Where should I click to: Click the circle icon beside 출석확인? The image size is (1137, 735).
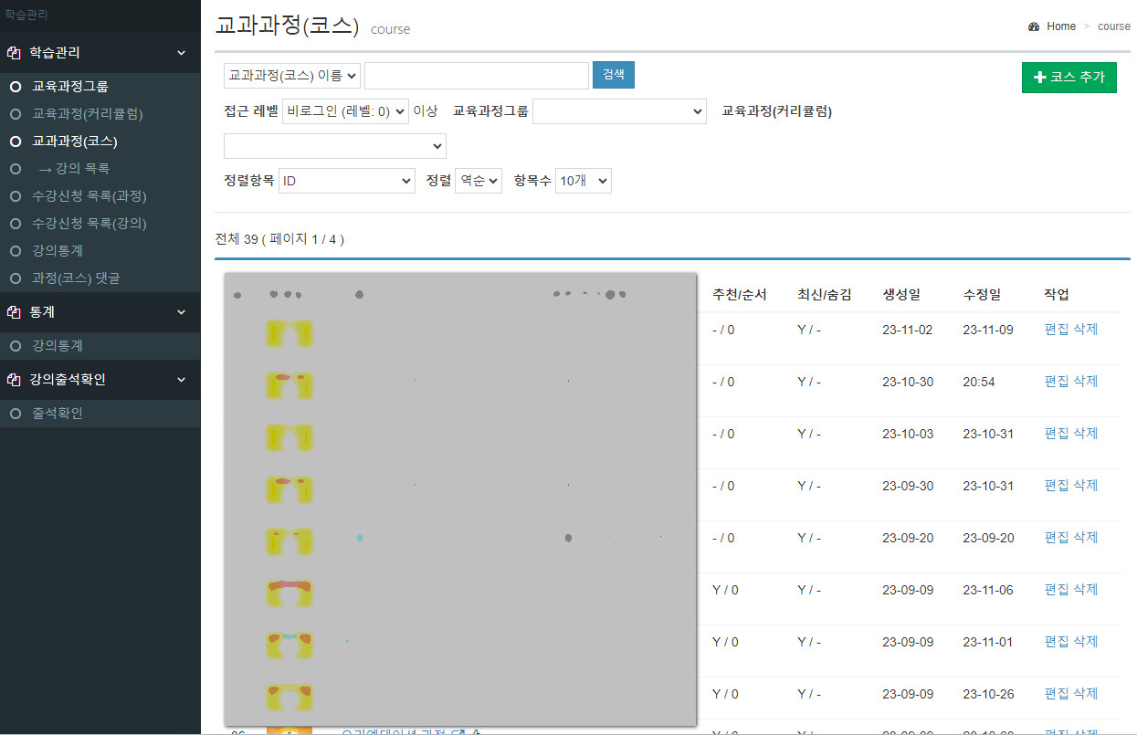[15, 414]
